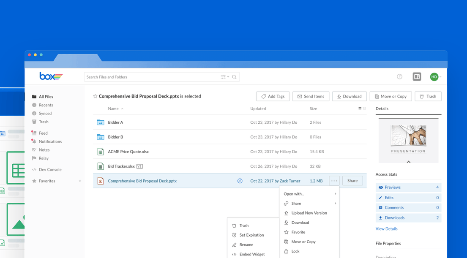The width and height of the screenshot is (467, 258).
Task: Open the View Details link
Action: tap(386, 229)
